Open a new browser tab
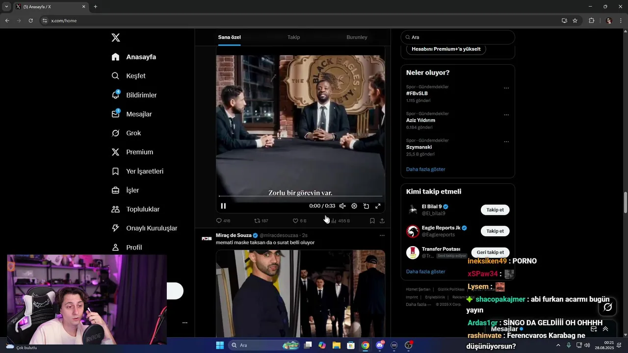 pyautogui.click(x=95, y=7)
